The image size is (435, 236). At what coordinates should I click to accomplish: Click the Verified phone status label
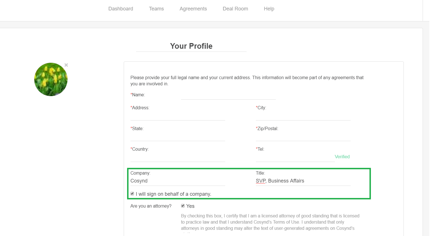(x=342, y=157)
